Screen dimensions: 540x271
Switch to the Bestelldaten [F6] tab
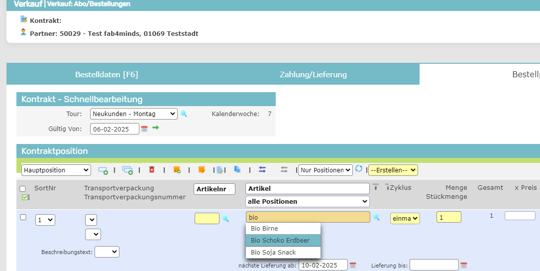pyautogui.click(x=107, y=75)
